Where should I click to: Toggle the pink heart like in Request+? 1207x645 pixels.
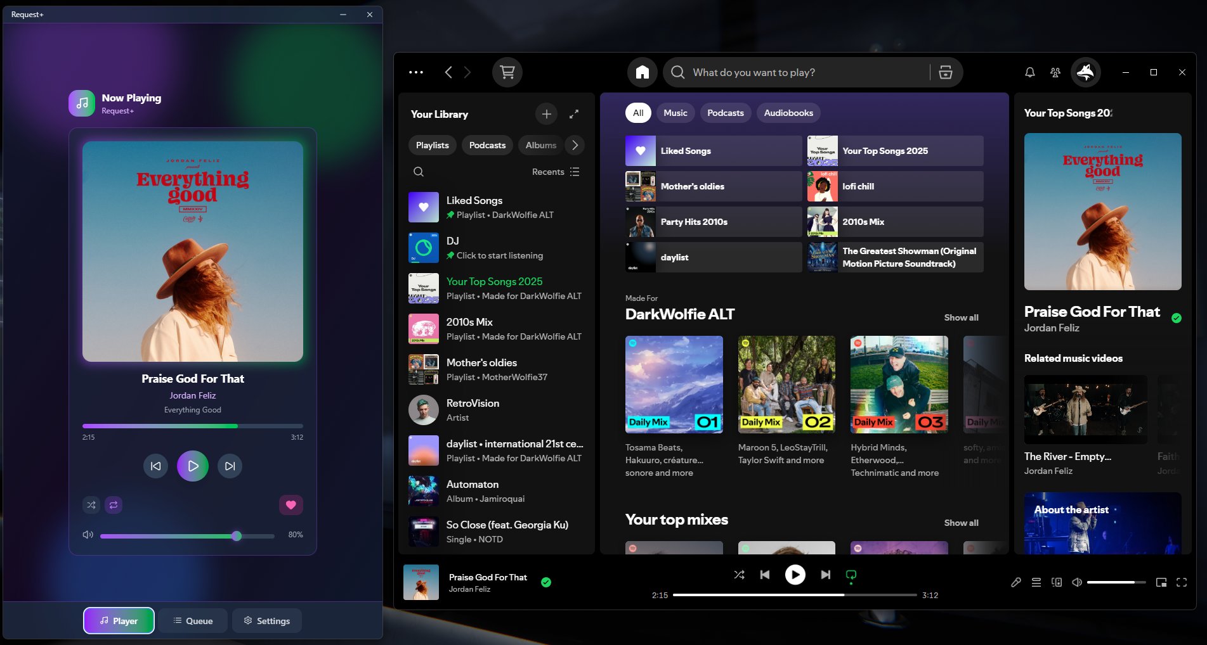pos(291,505)
